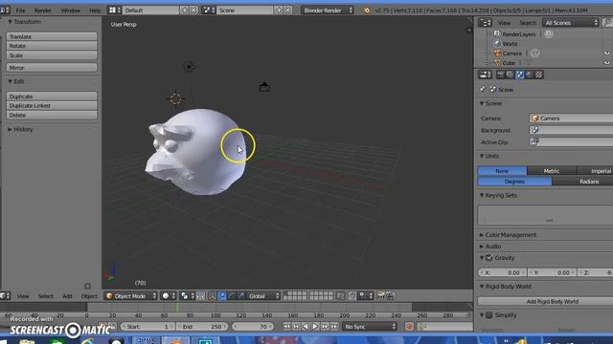Click the Blender logo in info header
Screen dimensions: 613x344
coord(366,11)
